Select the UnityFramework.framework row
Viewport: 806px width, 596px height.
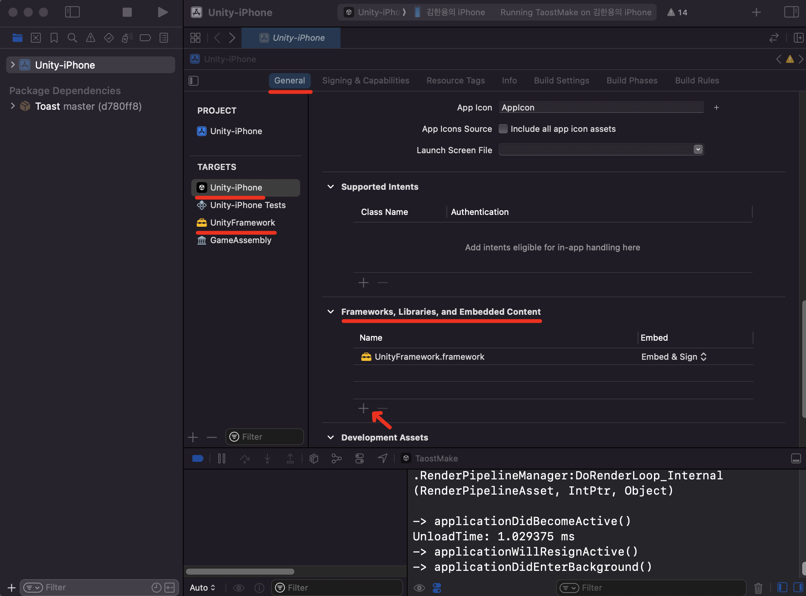point(553,357)
